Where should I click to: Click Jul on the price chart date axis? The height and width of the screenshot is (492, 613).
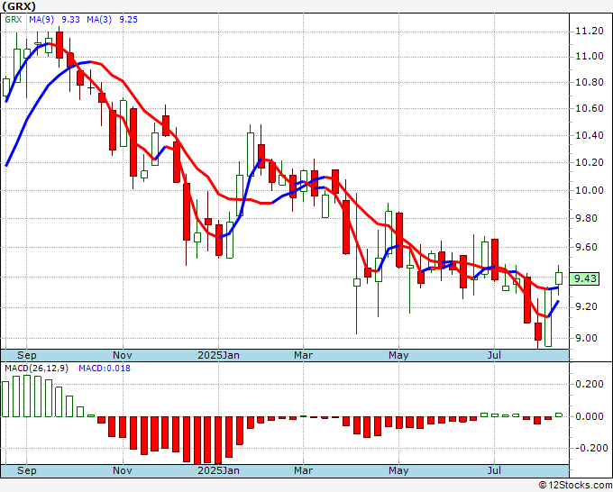point(495,355)
